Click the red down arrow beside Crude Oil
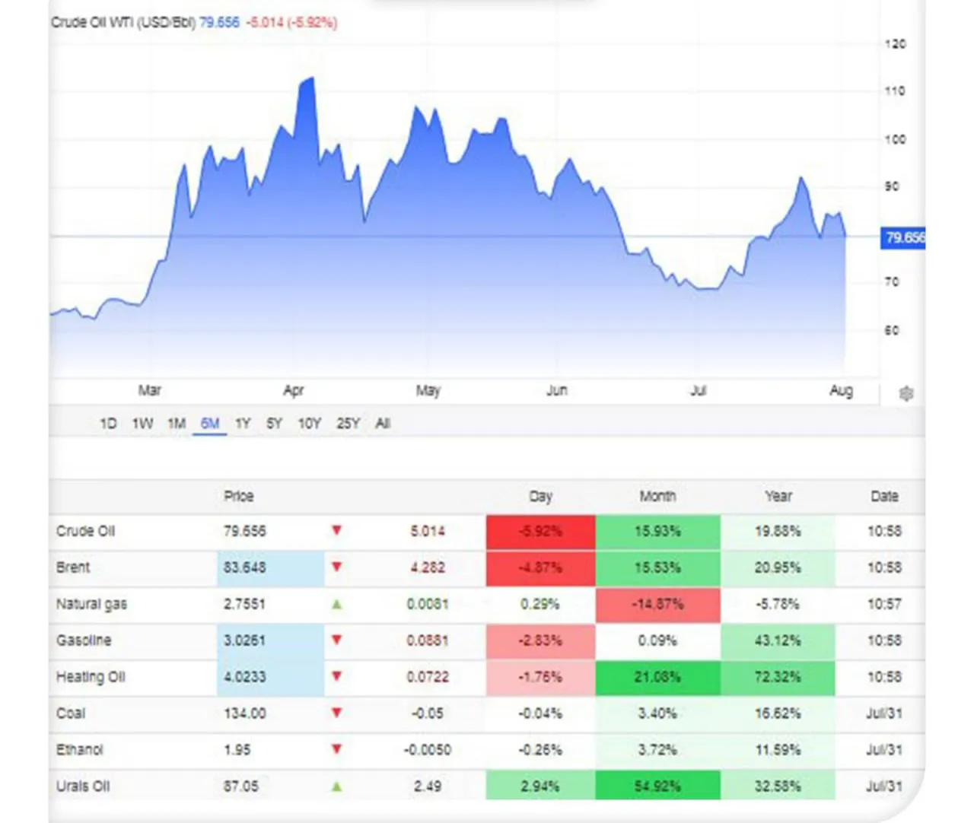 click(x=336, y=530)
